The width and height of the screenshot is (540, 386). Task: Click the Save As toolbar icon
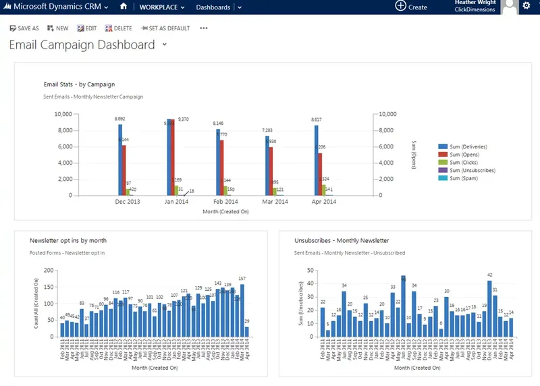(13, 28)
